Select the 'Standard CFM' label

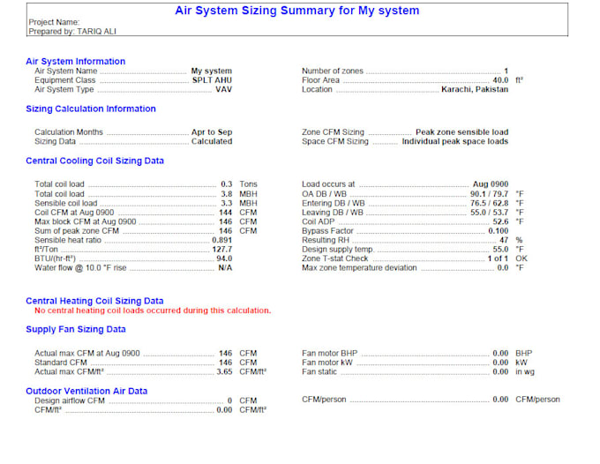click(61, 363)
